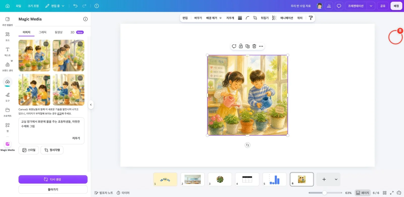Open the 파일 menu

[x=18, y=6]
